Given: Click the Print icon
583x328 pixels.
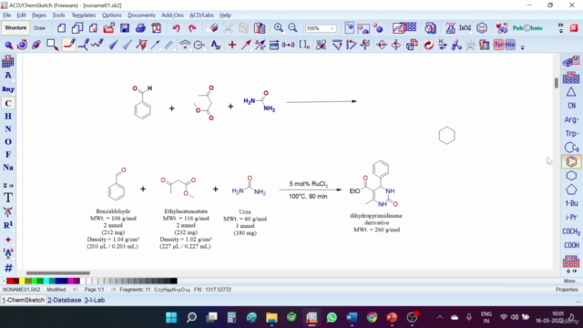Looking at the screenshot, I should [140, 28].
